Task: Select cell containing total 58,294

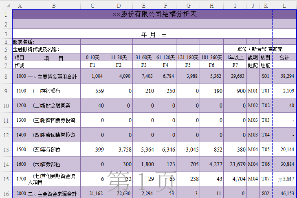Action: pyautogui.click(x=284, y=76)
